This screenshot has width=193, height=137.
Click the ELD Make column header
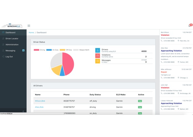(121, 95)
